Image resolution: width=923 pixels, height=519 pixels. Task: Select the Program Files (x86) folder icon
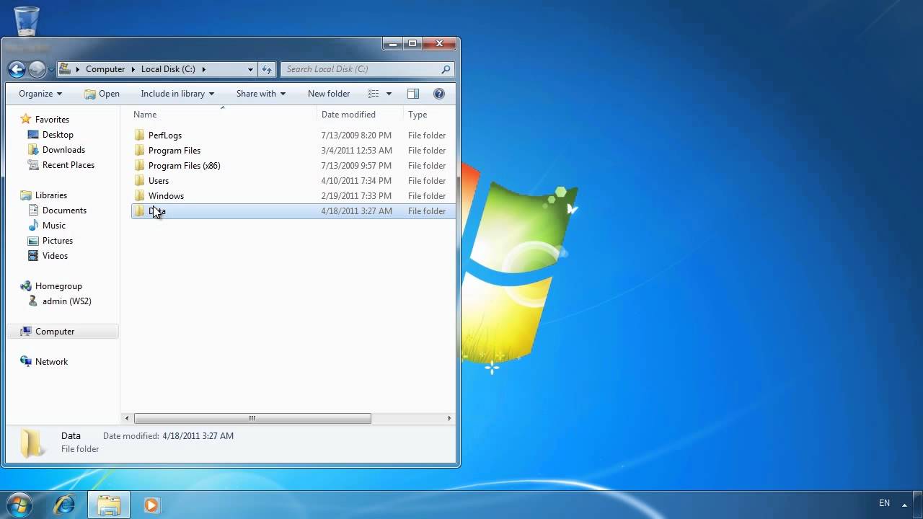coord(140,166)
